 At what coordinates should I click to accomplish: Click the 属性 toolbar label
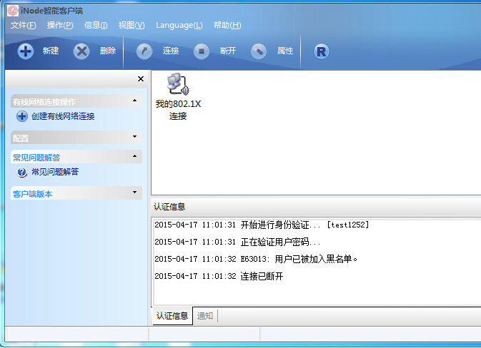coord(285,51)
